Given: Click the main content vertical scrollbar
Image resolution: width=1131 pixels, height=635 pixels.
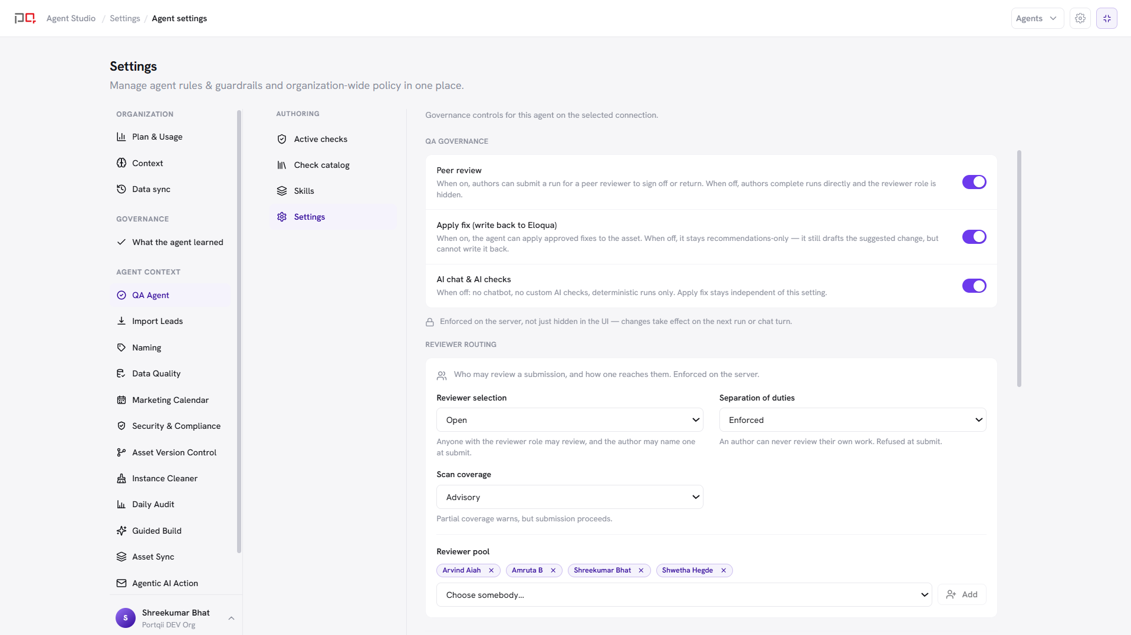Looking at the screenshot, I should (1019, 269).
